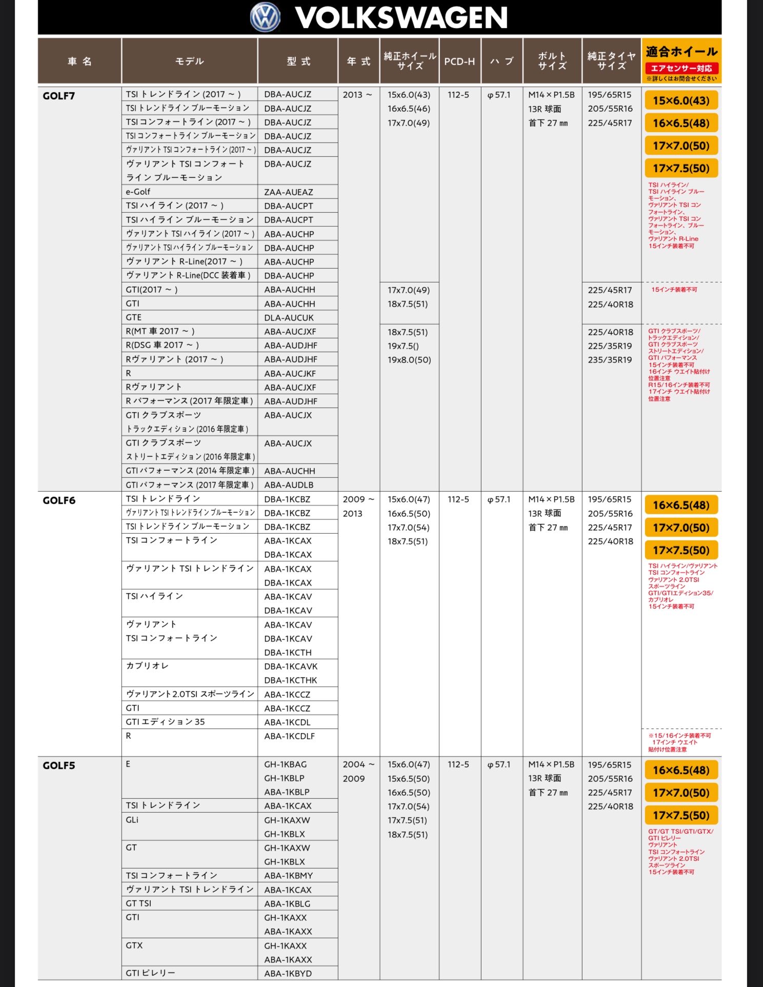
Task: Select the モデル column header
Action: 190,61
